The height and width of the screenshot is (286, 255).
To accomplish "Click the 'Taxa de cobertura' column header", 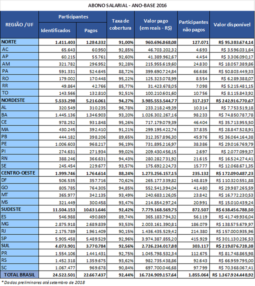I will point(121,25).
